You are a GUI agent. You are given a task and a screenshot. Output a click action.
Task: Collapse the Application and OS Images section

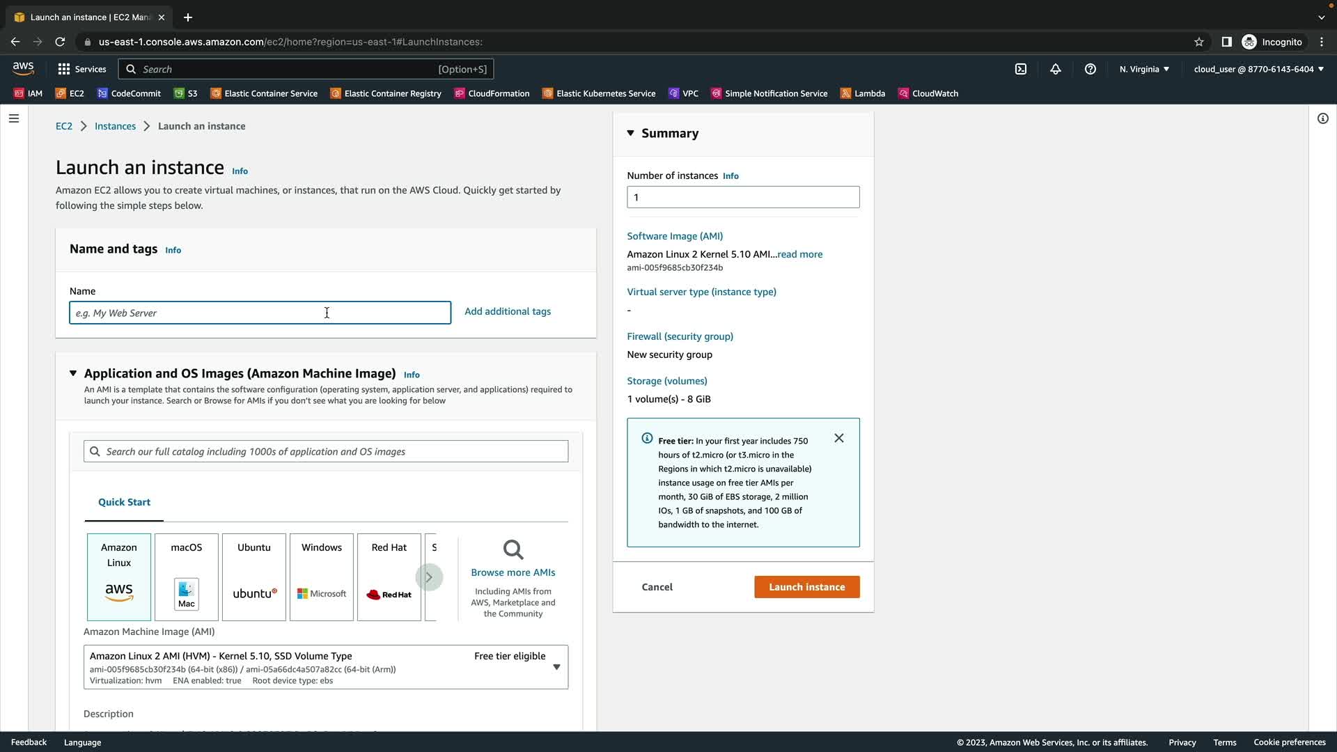[x=73, y=373]
